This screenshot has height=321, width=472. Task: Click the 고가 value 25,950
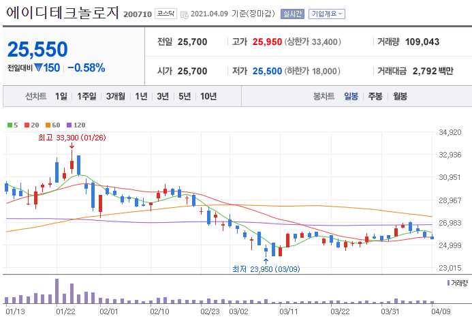click(267, 42)
